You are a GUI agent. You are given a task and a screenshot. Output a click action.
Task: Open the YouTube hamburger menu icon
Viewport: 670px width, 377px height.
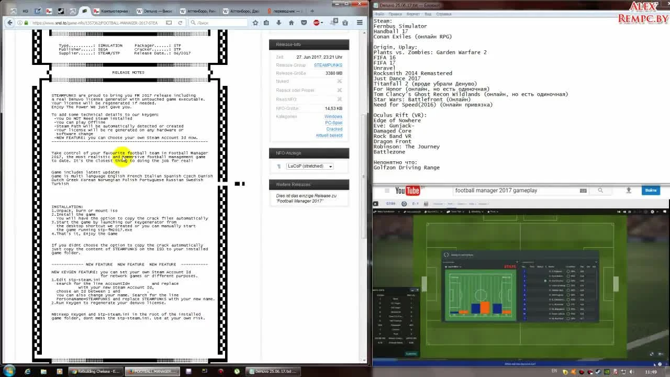(387, 190)
